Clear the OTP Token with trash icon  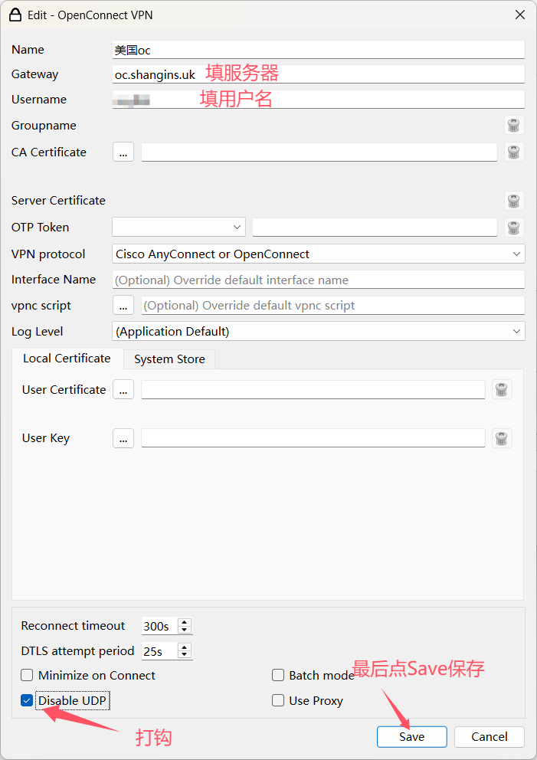pyautogui.click(x=514, y=228)
